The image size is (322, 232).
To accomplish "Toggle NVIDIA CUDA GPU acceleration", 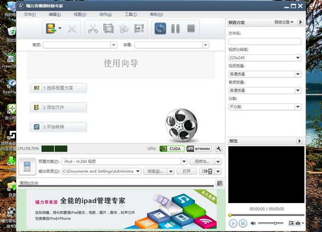I will 172,149.
